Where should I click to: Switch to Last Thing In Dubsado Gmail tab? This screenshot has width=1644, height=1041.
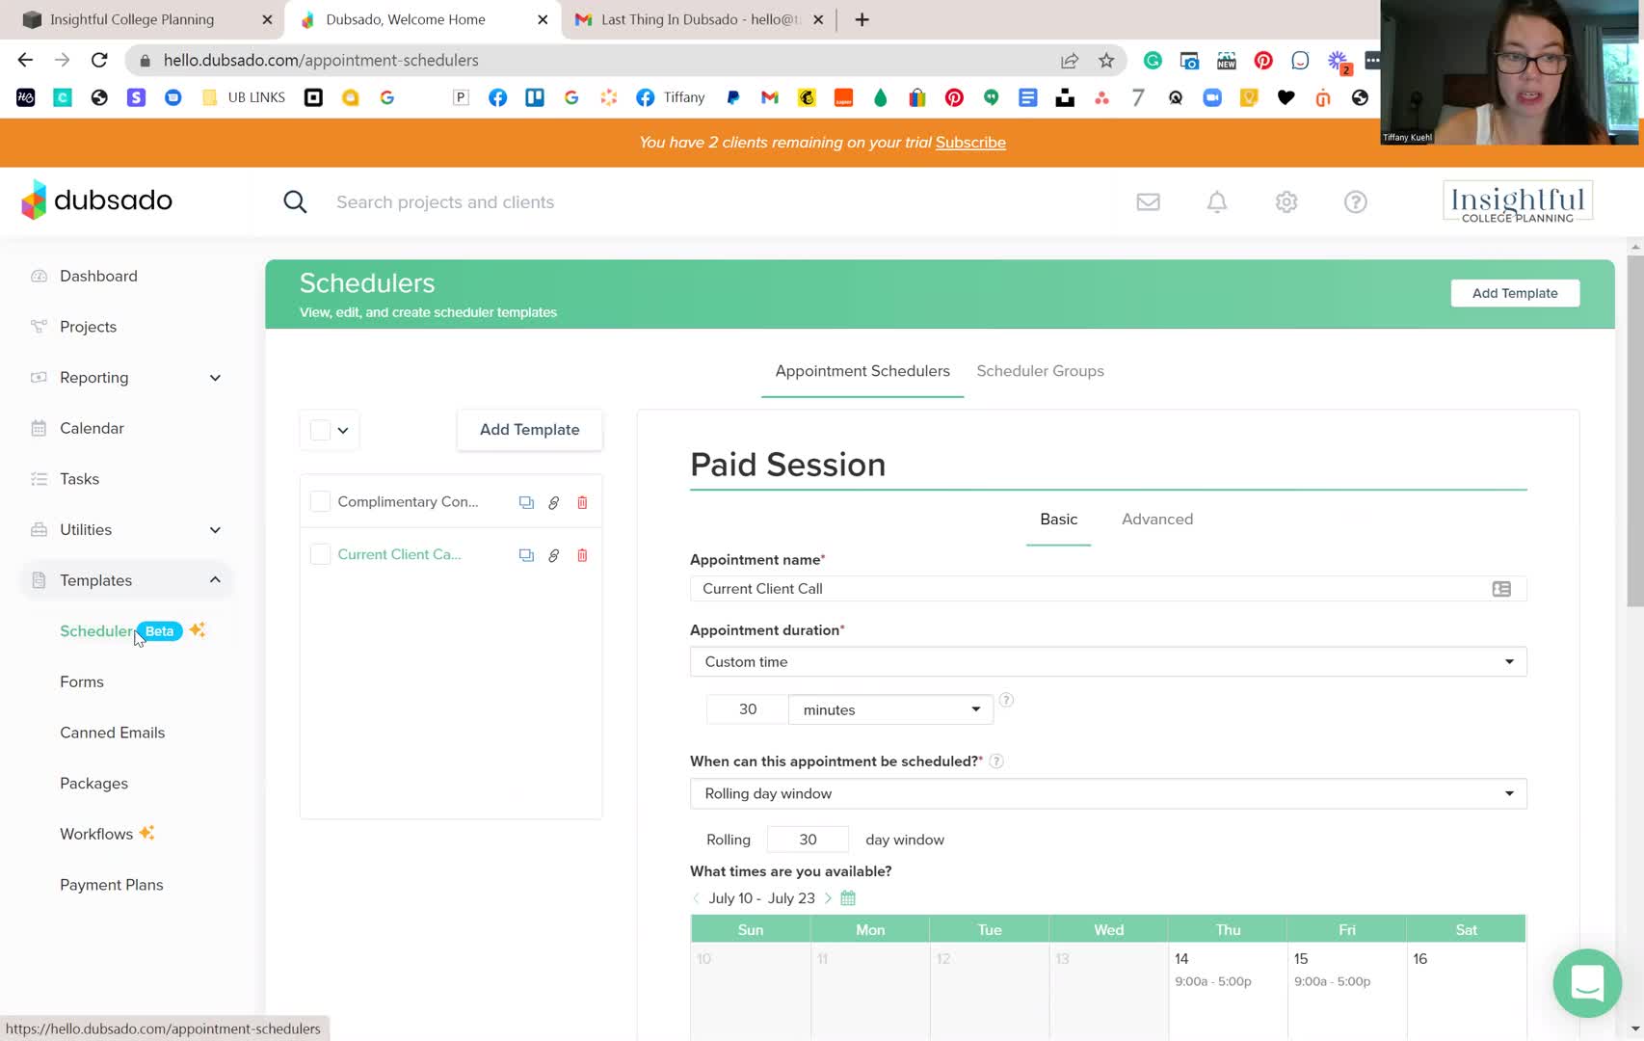coord(700,19)
